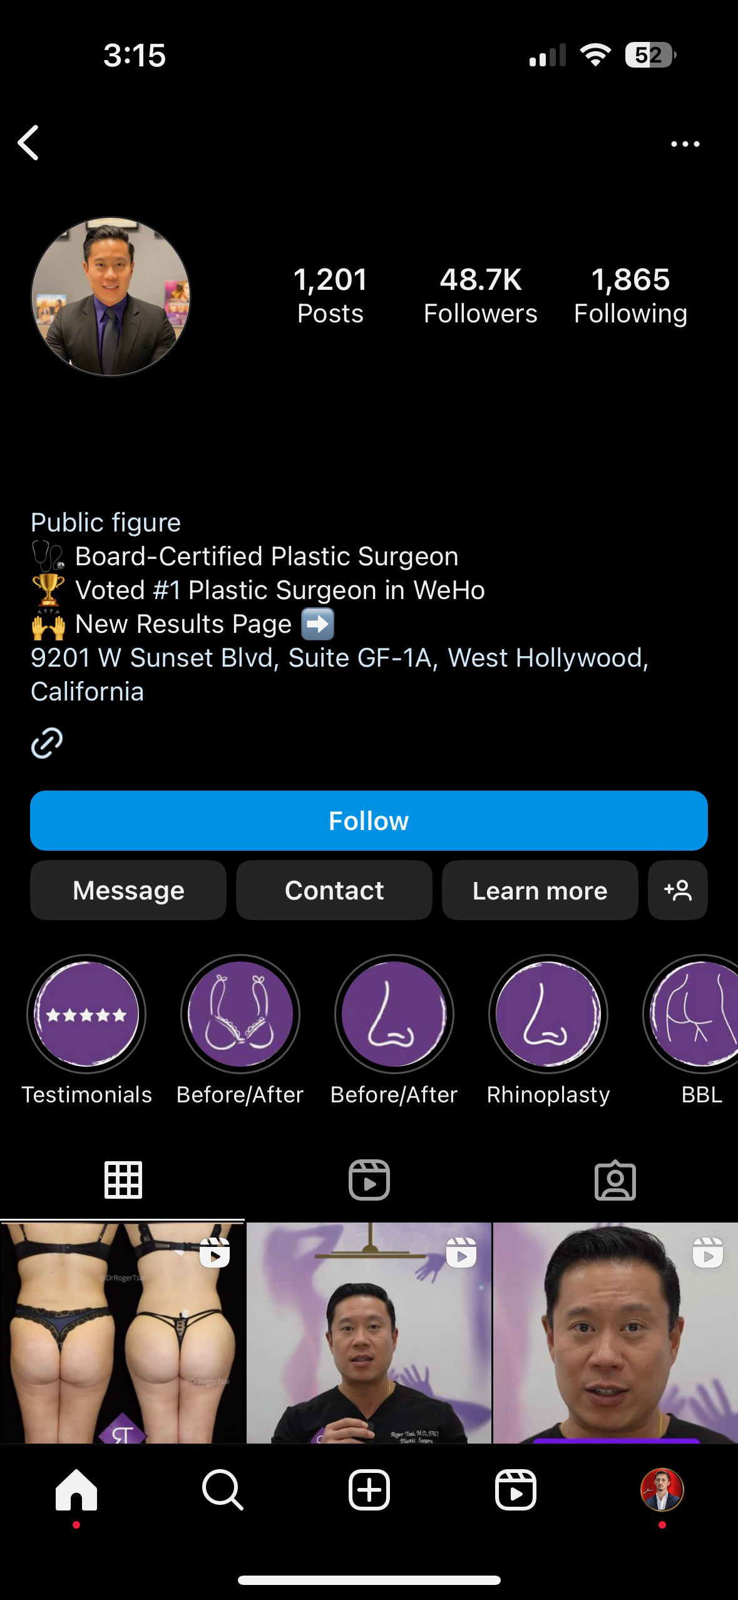The image size is (738, 1600).
Task: Go to the Home feed icon
Action: pos(76,1490)
